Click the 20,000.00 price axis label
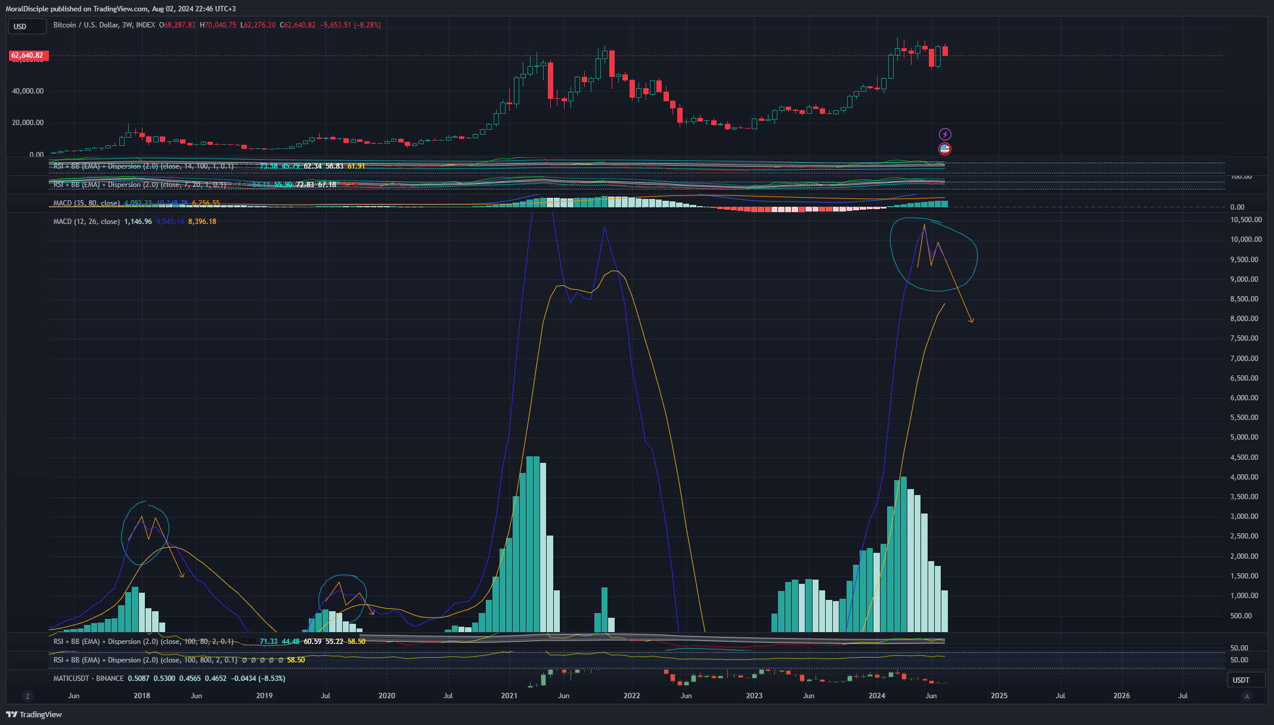The image size is (1274, 725). [29, 123]
